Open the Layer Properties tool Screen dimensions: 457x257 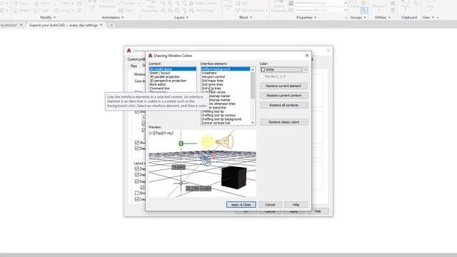(150, 6)
